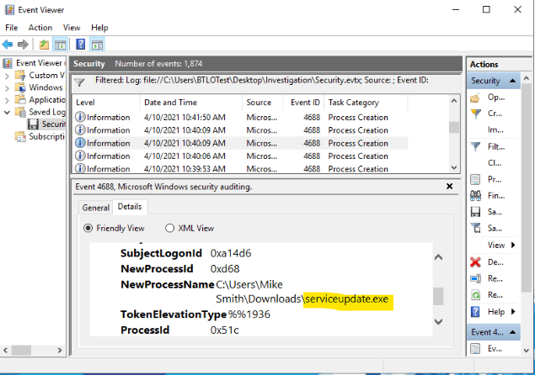Select the XML View radio button
This screenshot has height=375, width=535.
tap(170, 228)
